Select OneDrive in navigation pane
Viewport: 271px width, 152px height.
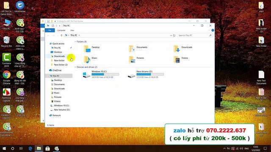tap(57, 71)
